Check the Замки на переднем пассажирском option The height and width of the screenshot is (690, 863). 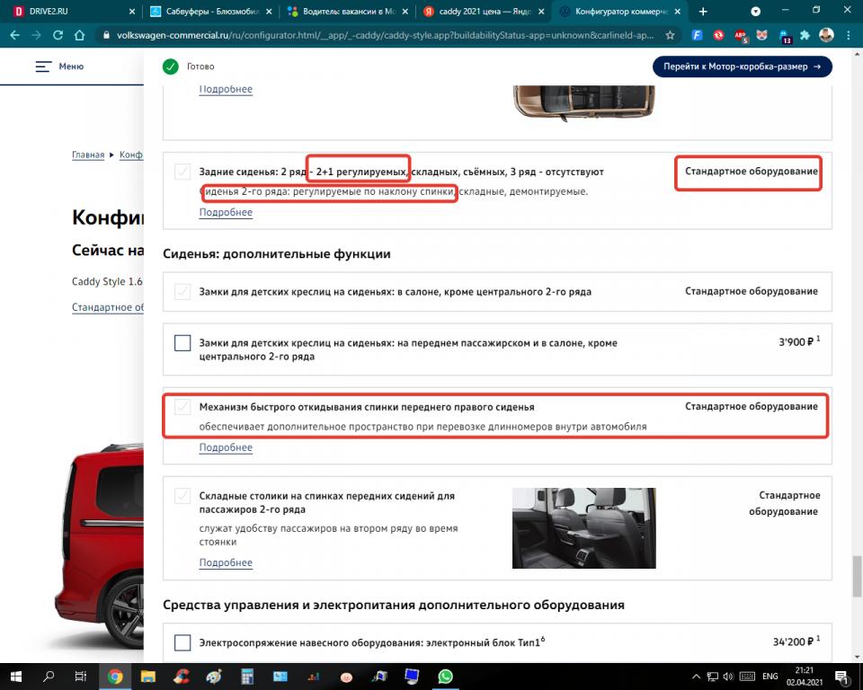pyautogui.click(x=182, y=343)
